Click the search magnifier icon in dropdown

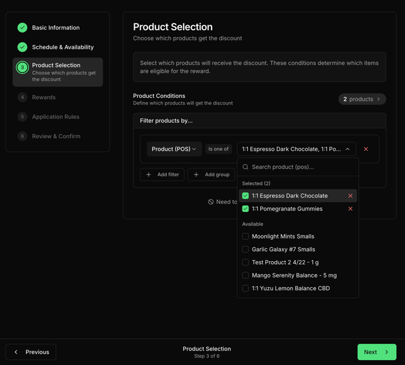tap(245, 167)
